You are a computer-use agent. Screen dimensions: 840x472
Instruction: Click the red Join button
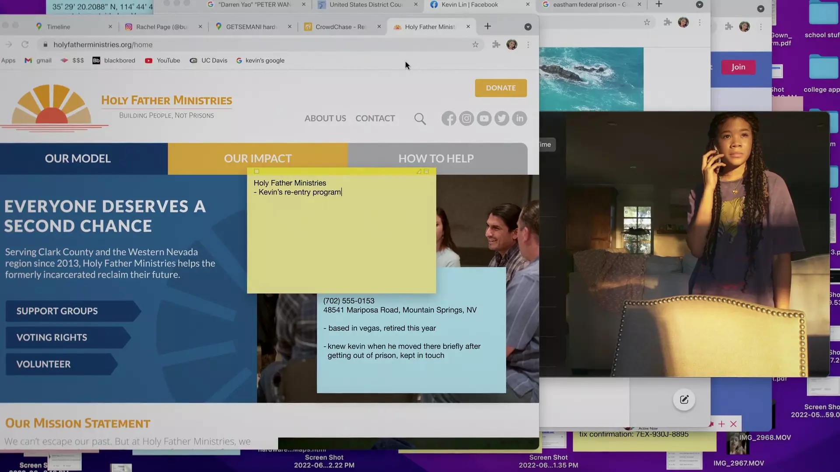click(x=738, y=67)
